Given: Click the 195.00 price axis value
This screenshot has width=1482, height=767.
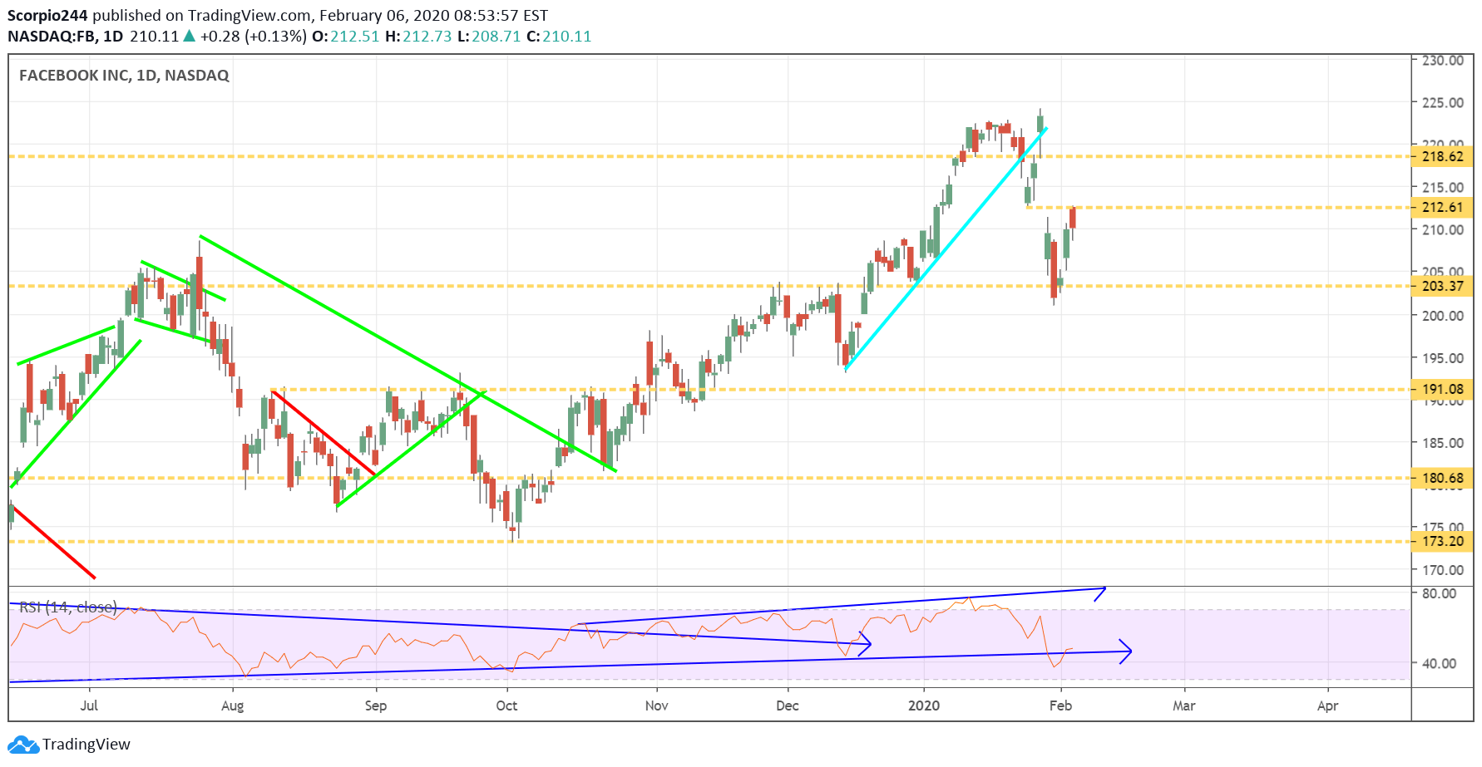Looking at the screenshot, I should [x=1443, y=358].
